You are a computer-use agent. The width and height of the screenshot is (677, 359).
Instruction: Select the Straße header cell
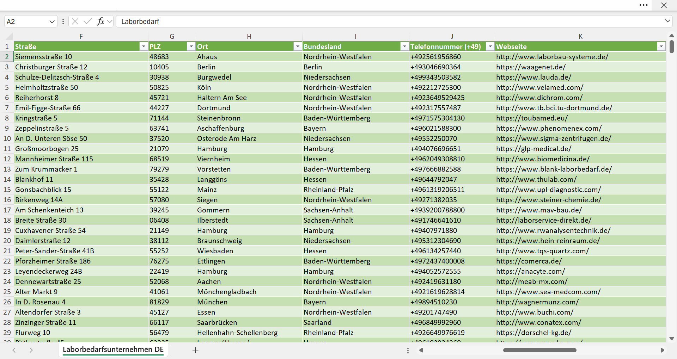tap(81, 47)
